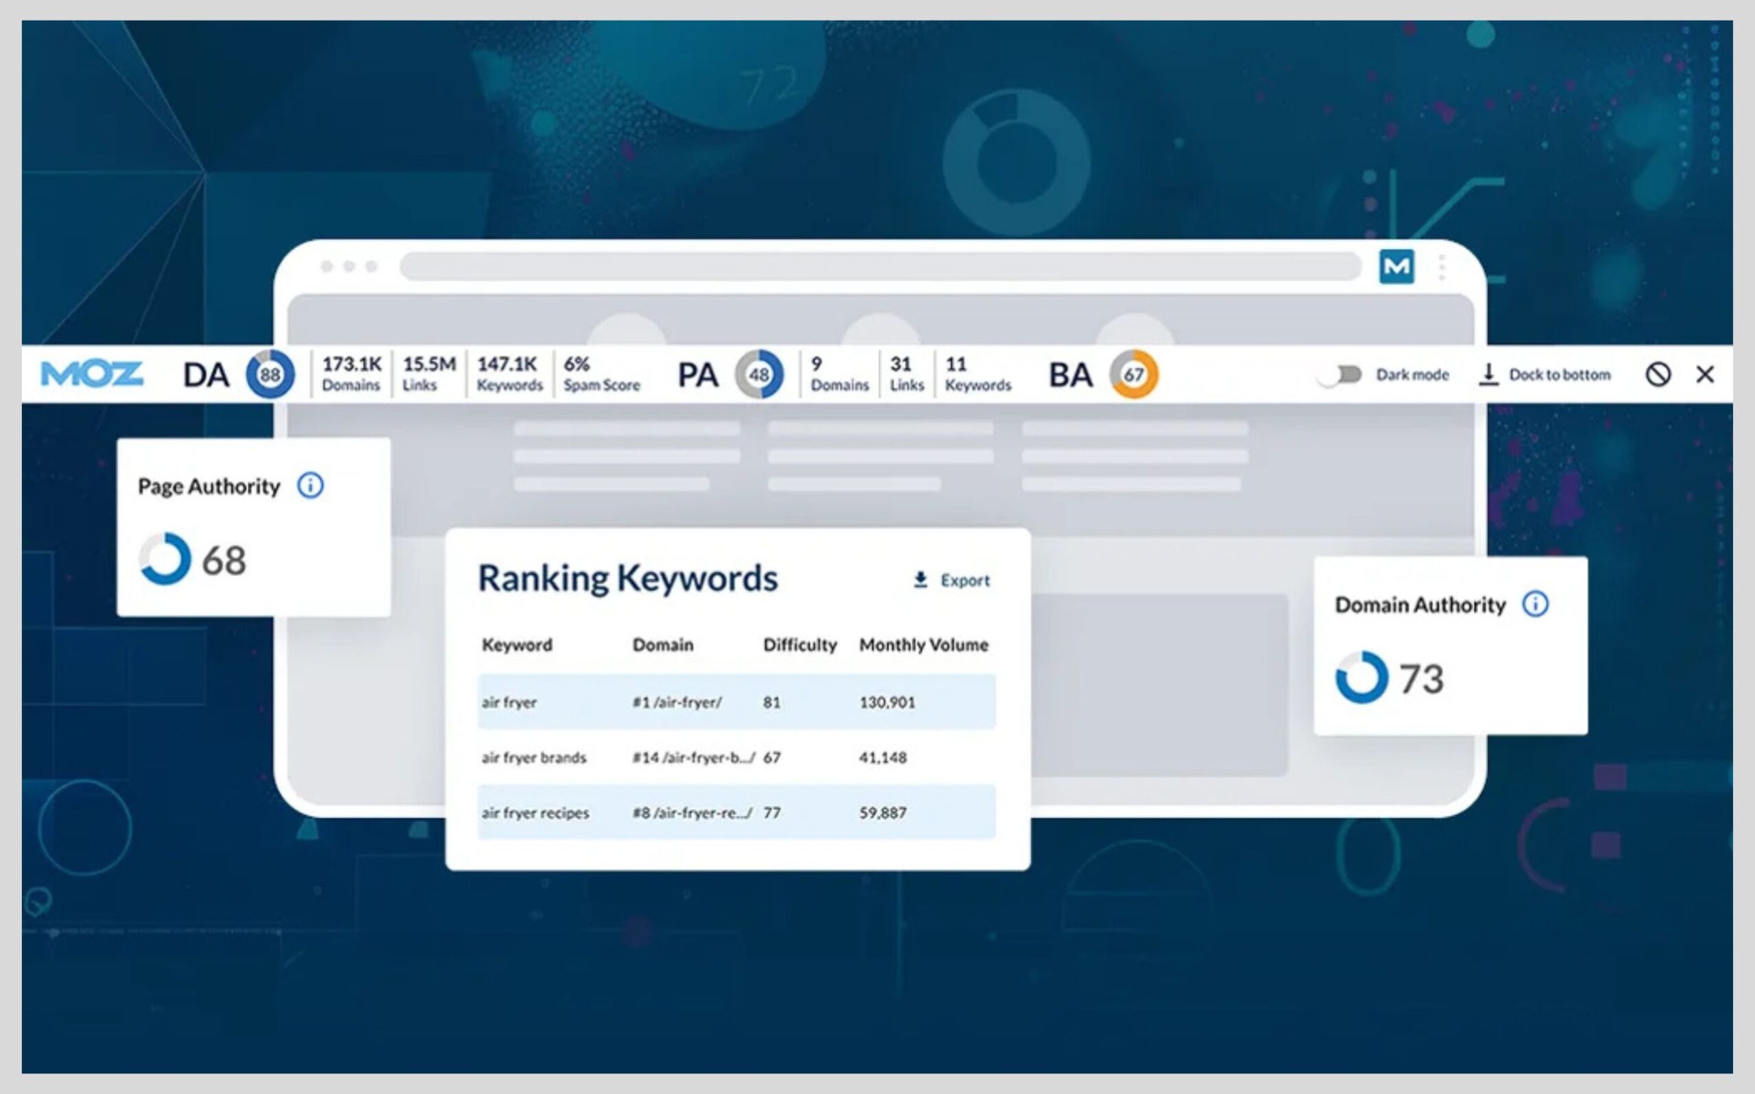Click the 'Dark mode' label text
1755x1094 pixels.
point(1412,375)
